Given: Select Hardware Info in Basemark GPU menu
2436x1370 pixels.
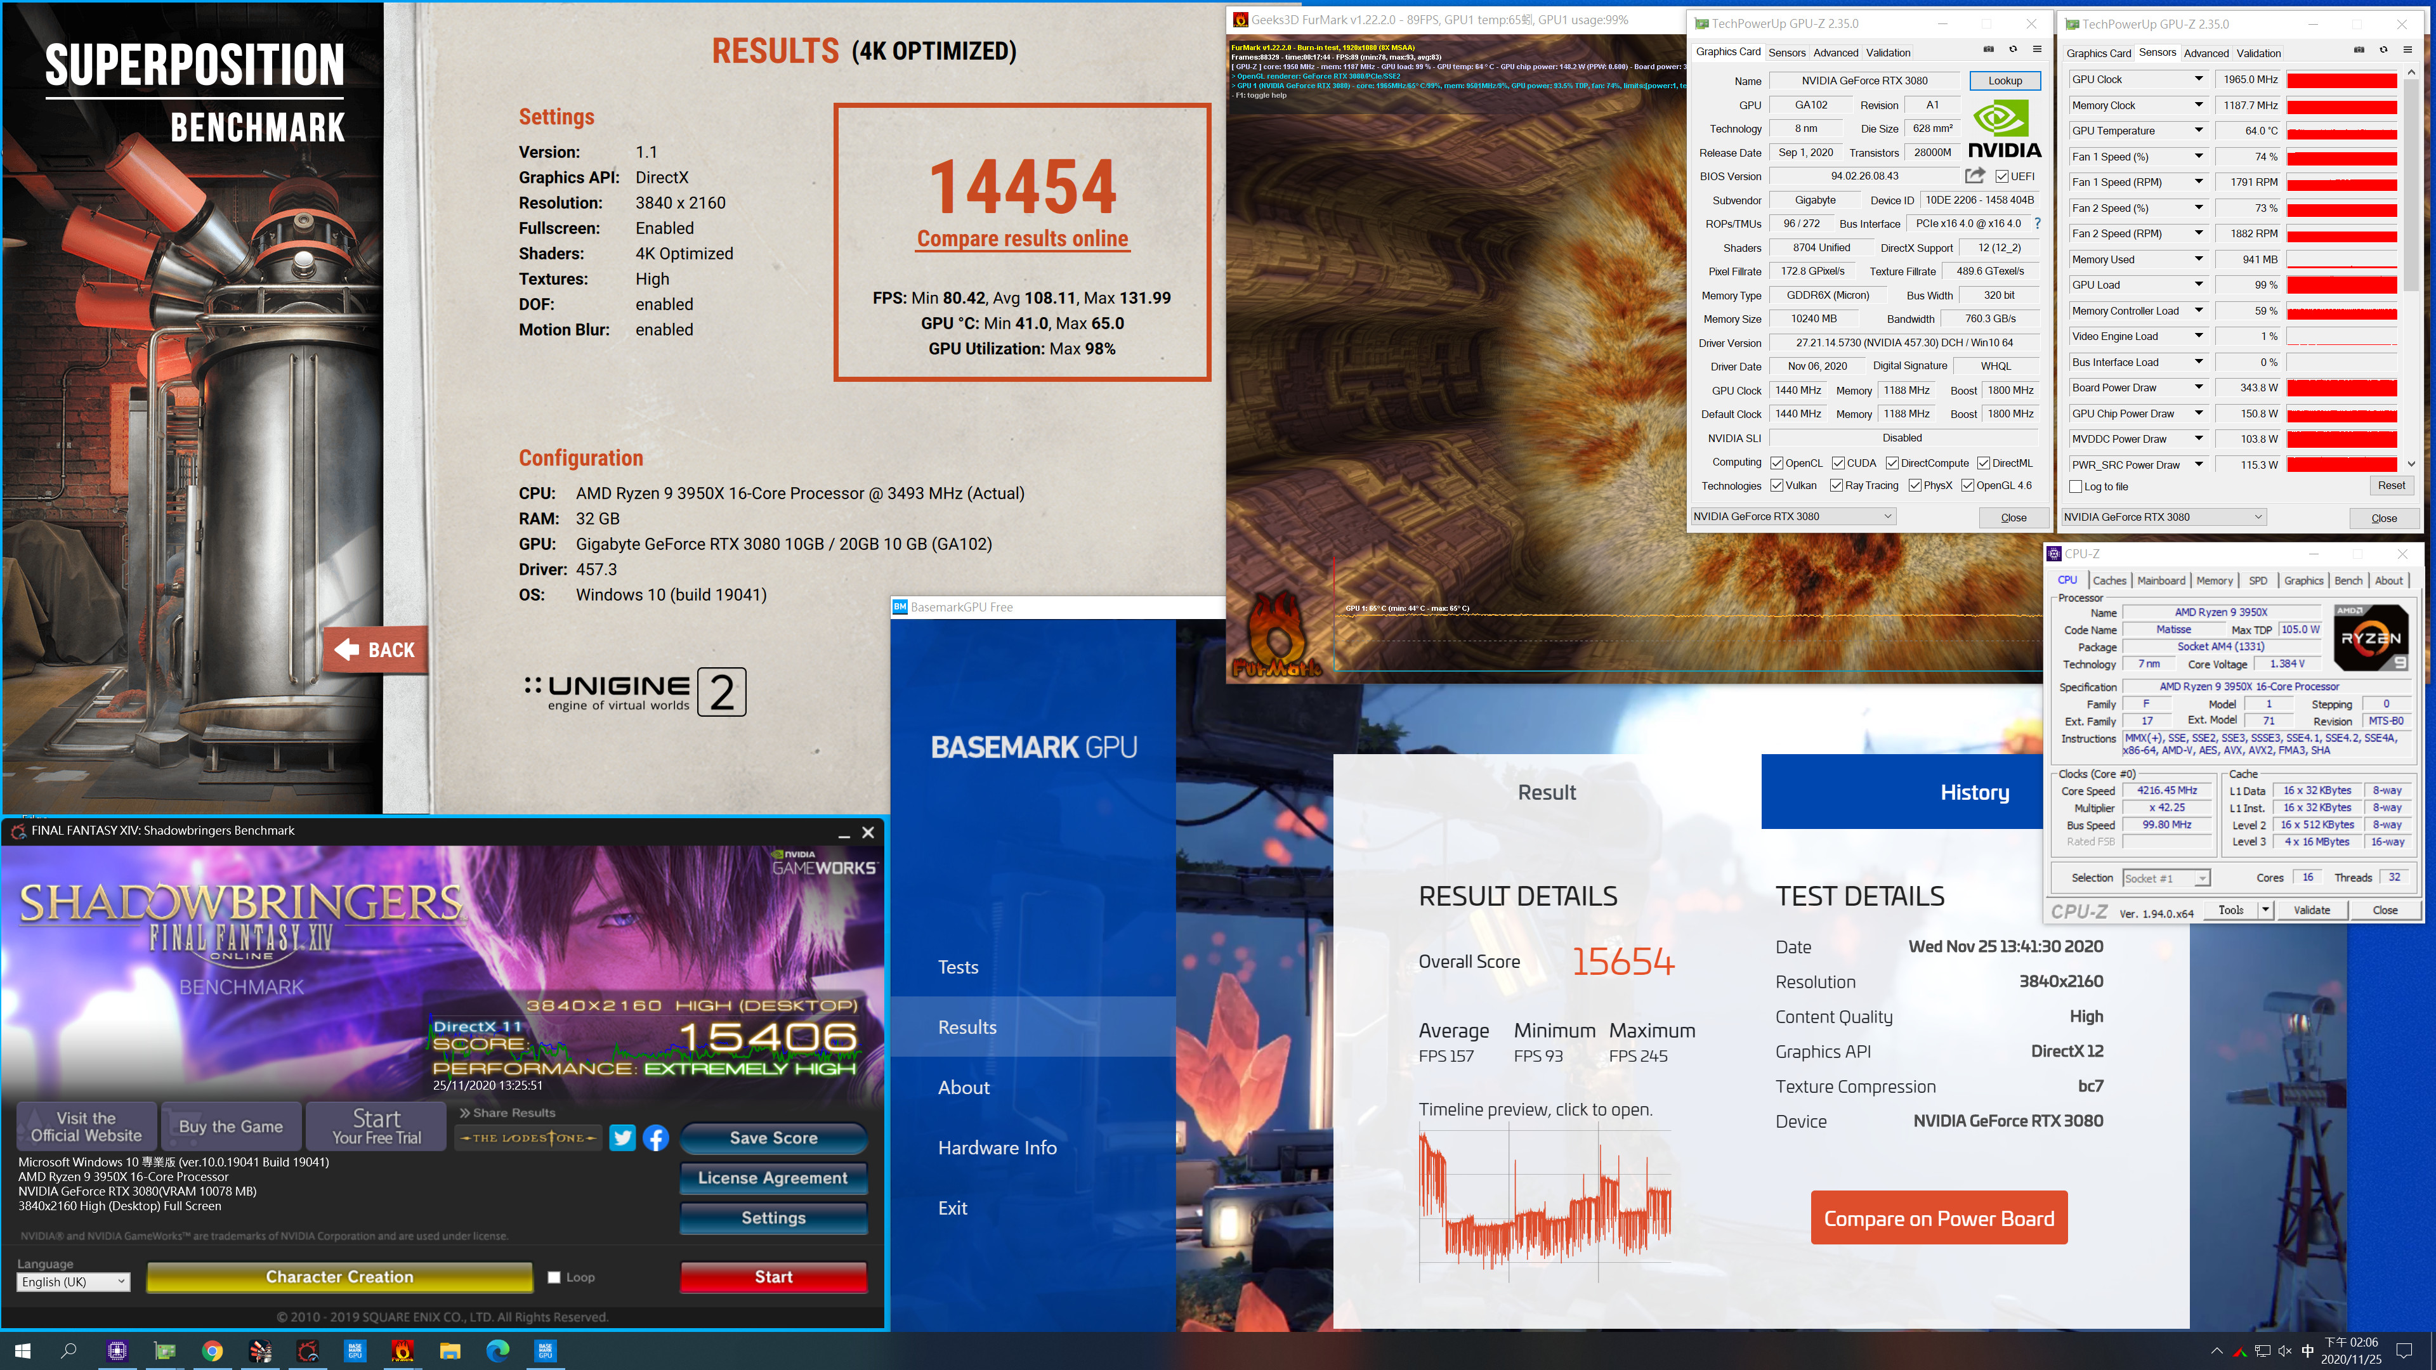Looking at the screenshot, I should click(997, 1147).
